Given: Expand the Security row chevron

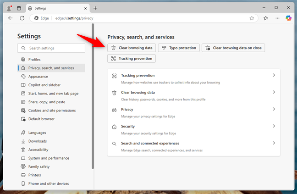Looking at the screenshot, I should point(274,126).
